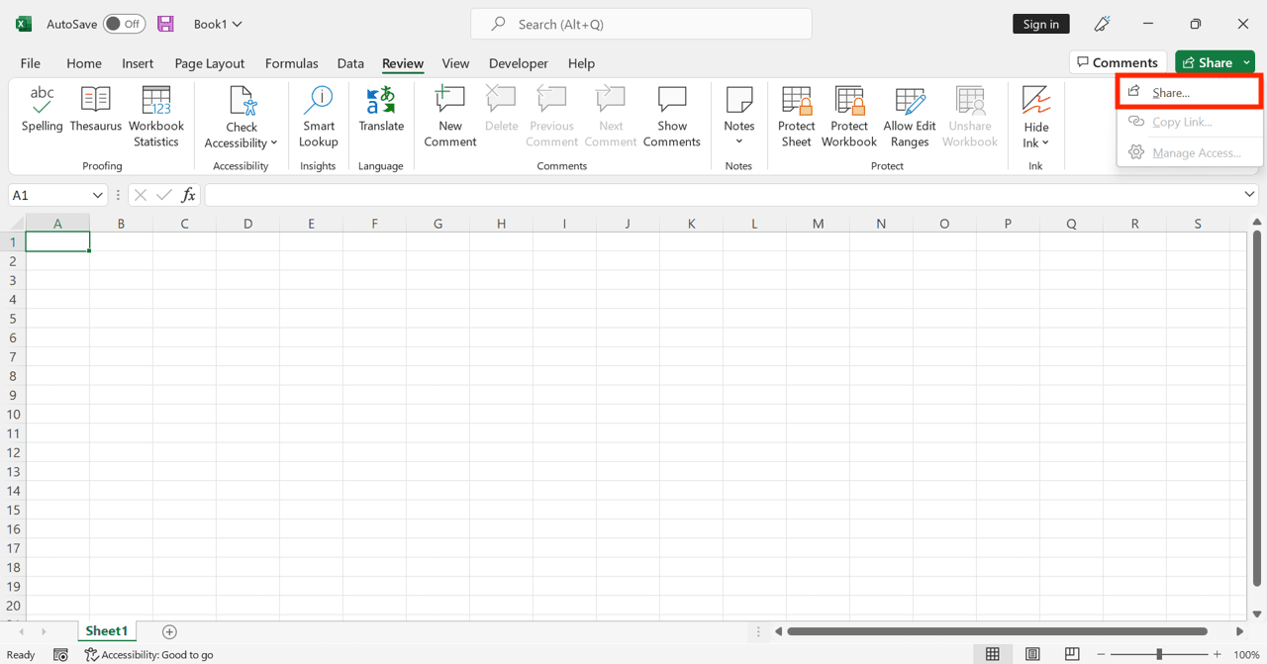Open the Name Box dropdown arrow
Image resolution: width=1267 pixels, height=664 pixels.
pos(97,195)
